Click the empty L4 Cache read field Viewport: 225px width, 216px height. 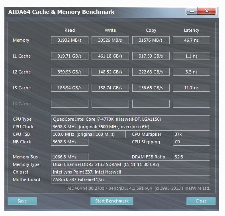point(70,104)
